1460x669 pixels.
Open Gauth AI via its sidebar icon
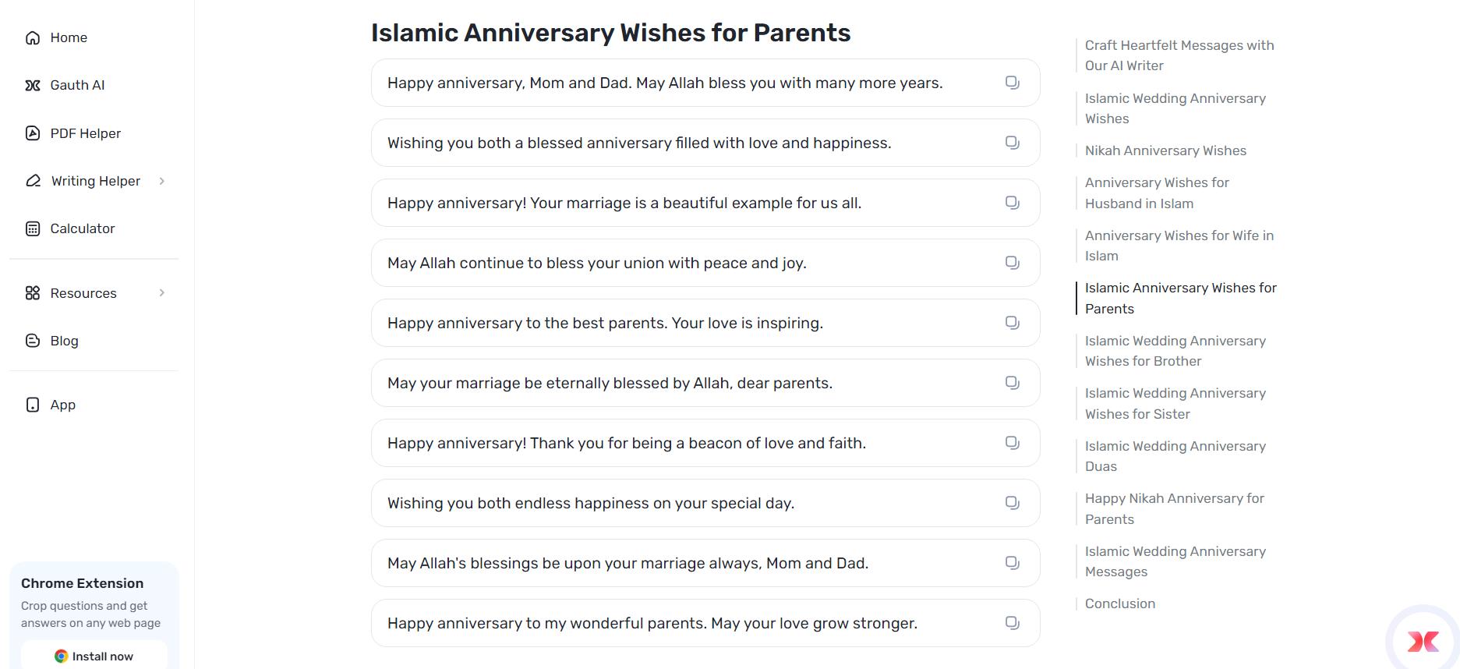click(x=32, y=84)
